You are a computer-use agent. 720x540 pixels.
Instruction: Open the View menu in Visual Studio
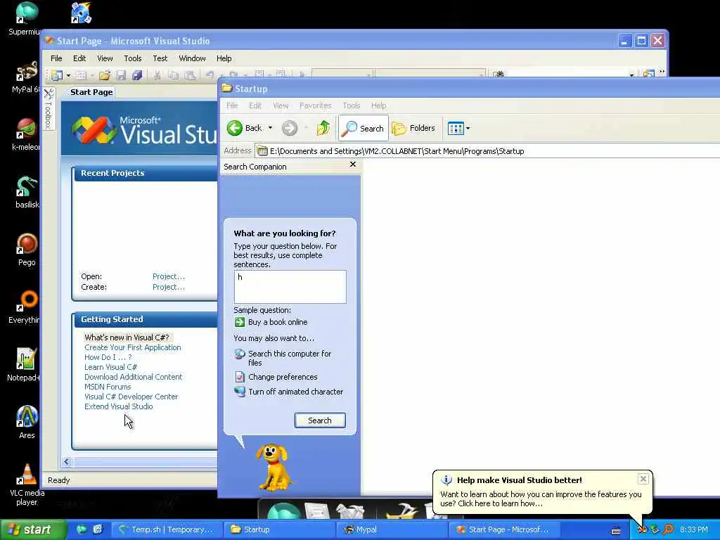point(105,58)
